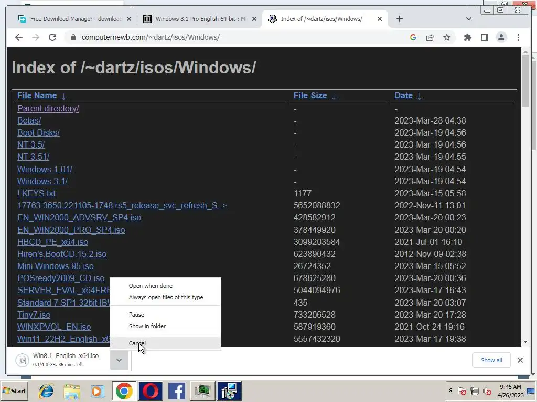
Task: Switch to Windows 8.1 Pro English tab
Action: pyautogui.click(x=200, y=19)
